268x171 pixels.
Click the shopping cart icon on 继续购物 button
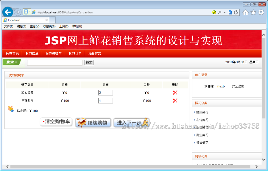point(80,122)
